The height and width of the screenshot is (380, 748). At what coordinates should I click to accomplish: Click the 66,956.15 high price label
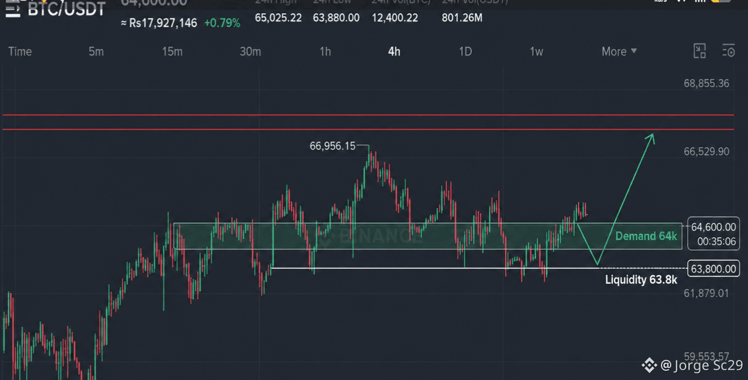coord(332,146)
